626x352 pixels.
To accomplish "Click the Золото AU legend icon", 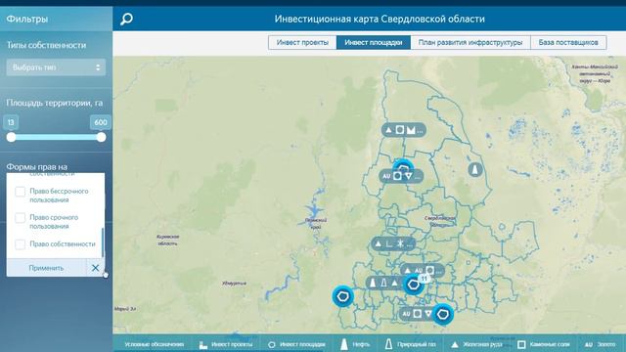I will click(x=588, y=344).
